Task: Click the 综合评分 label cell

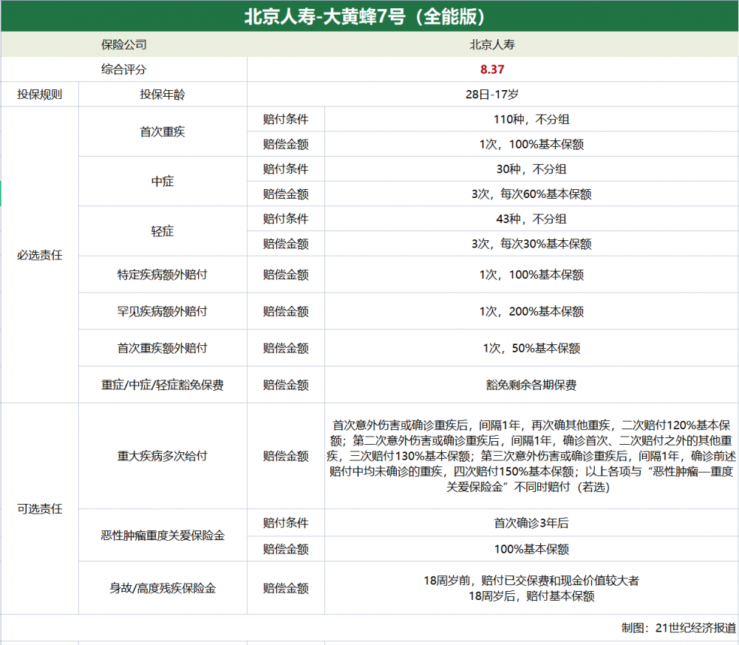Action: point(124,69)
